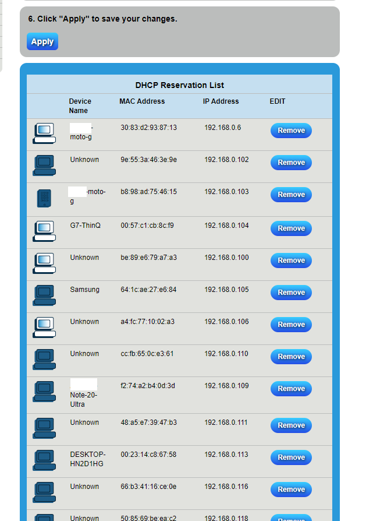Click the computer icon beside G7-ThinQ

[x=44, y=231]
